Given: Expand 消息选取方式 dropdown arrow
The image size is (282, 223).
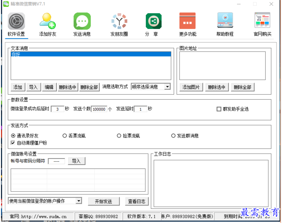Looking at the screenshot, I should [168, 87].
